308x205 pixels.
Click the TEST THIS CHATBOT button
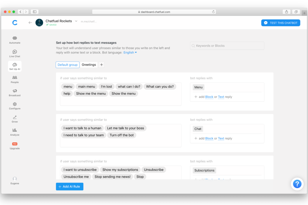pyautogui.click(x=281, y=23)
